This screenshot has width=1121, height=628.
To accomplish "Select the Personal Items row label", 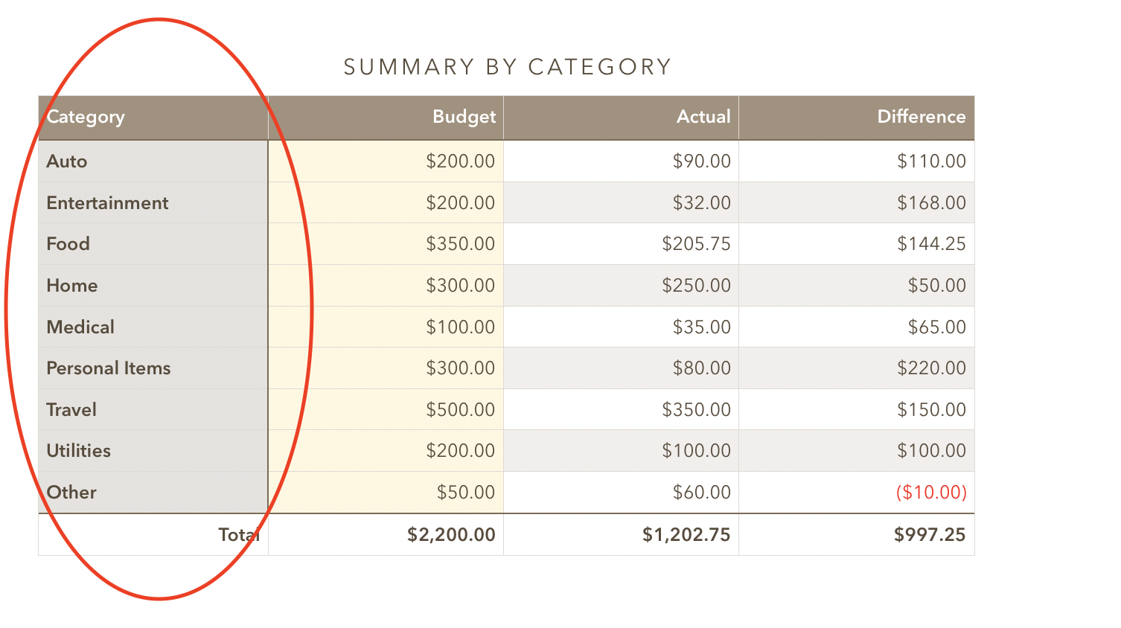I will click(109, 368).
